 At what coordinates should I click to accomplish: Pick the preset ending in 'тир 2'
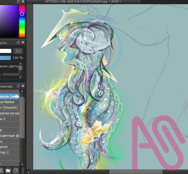click(8, 152)
